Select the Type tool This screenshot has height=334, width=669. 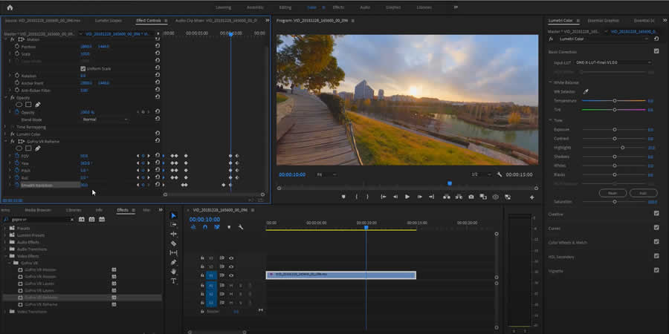[173, 281]
